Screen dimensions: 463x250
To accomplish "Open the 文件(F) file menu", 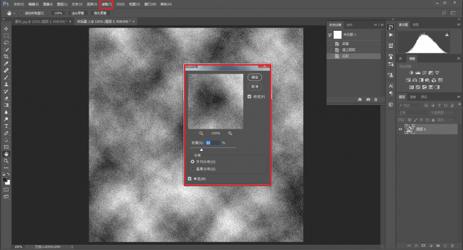I will [x=18, y=5].
